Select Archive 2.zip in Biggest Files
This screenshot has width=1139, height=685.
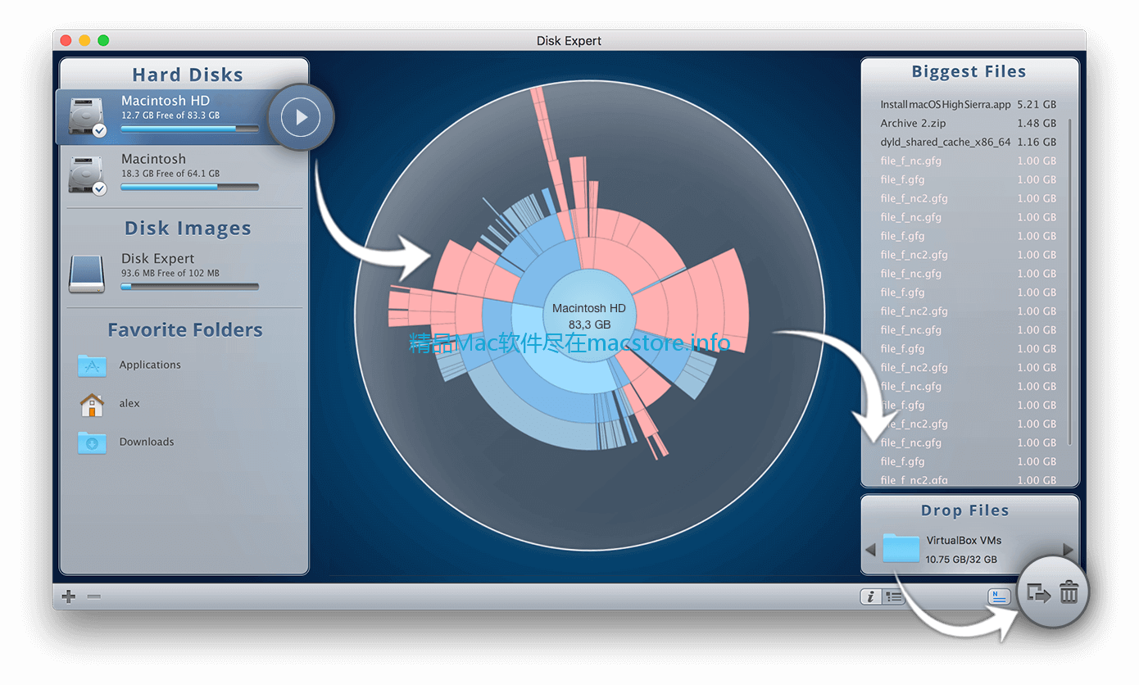[x=913, y=124]
